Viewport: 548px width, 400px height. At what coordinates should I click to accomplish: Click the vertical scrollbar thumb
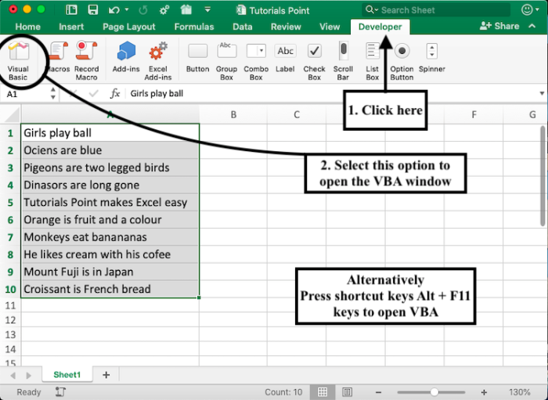coord(543,176)
